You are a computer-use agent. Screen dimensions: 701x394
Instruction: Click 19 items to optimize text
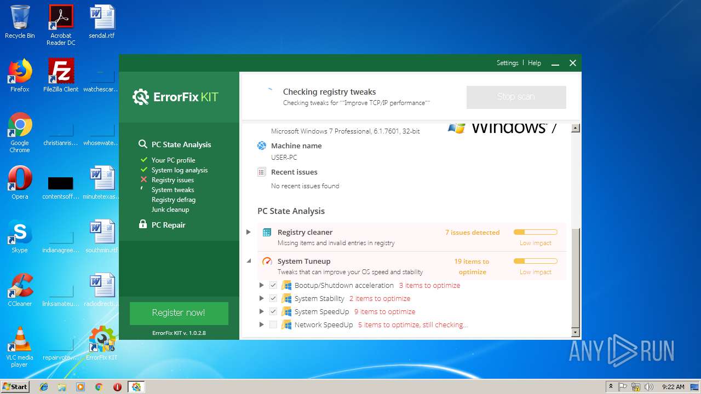click(x=472, y=266)
